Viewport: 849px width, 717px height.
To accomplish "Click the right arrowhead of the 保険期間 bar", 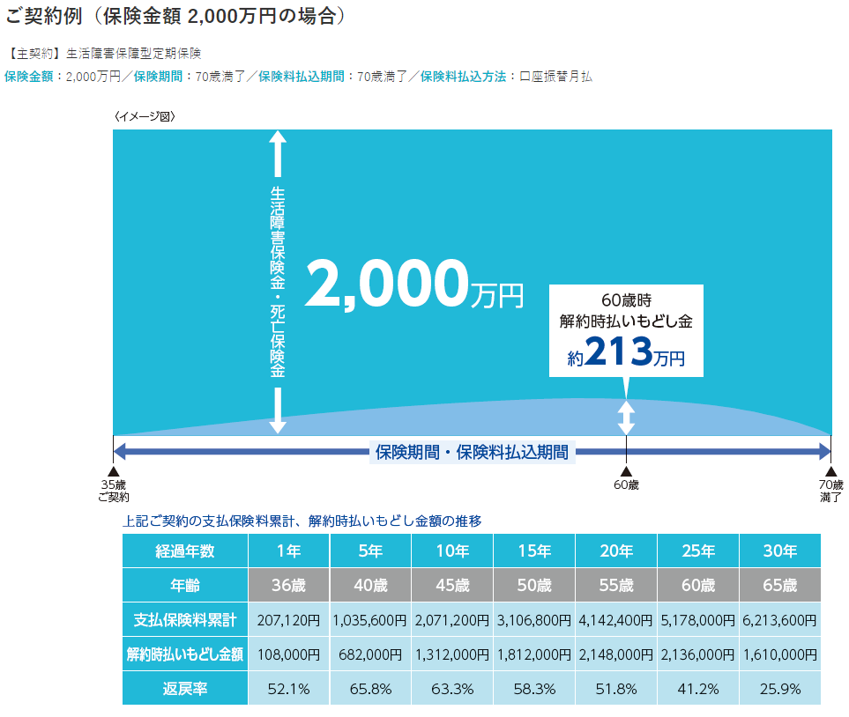I will click(823, 452).
